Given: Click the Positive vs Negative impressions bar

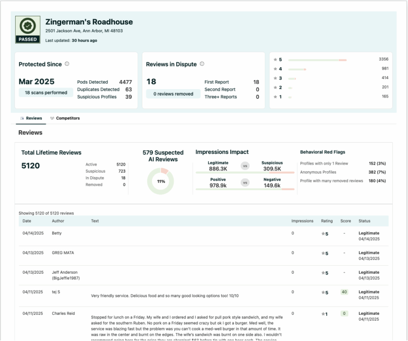Looking at the screenshot, I should click(245, 189).
